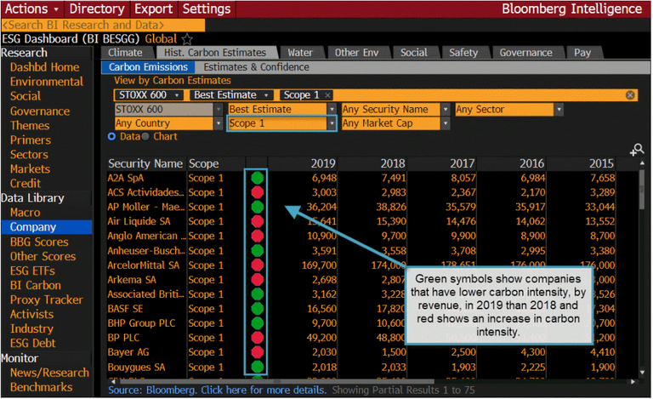Switch to the Social tab
This screenshot has width=653, height=399.
(414, 53)
